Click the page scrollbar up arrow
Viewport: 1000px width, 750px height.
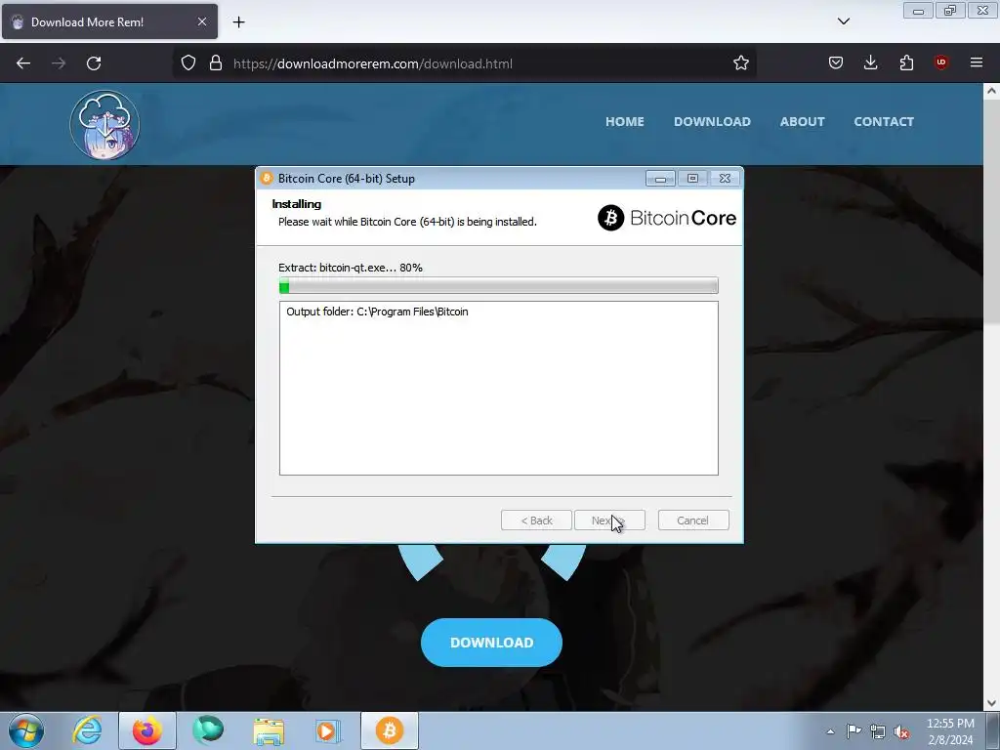click(x=991, y=91)
